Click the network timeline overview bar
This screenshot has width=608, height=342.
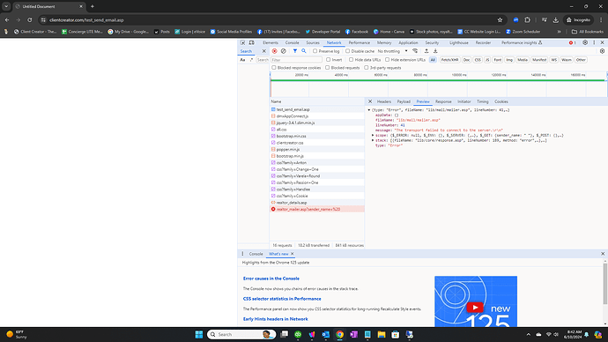438,80
